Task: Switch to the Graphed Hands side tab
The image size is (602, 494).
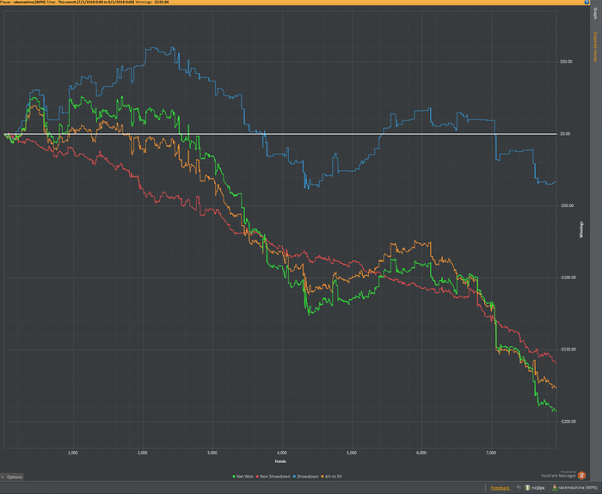Action: 595,46
